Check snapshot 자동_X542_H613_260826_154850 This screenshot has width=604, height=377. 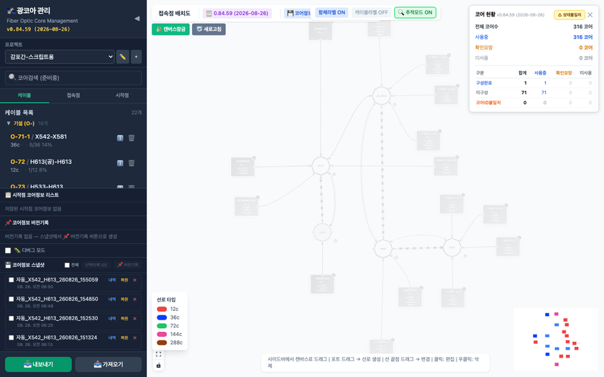point(12,299)
